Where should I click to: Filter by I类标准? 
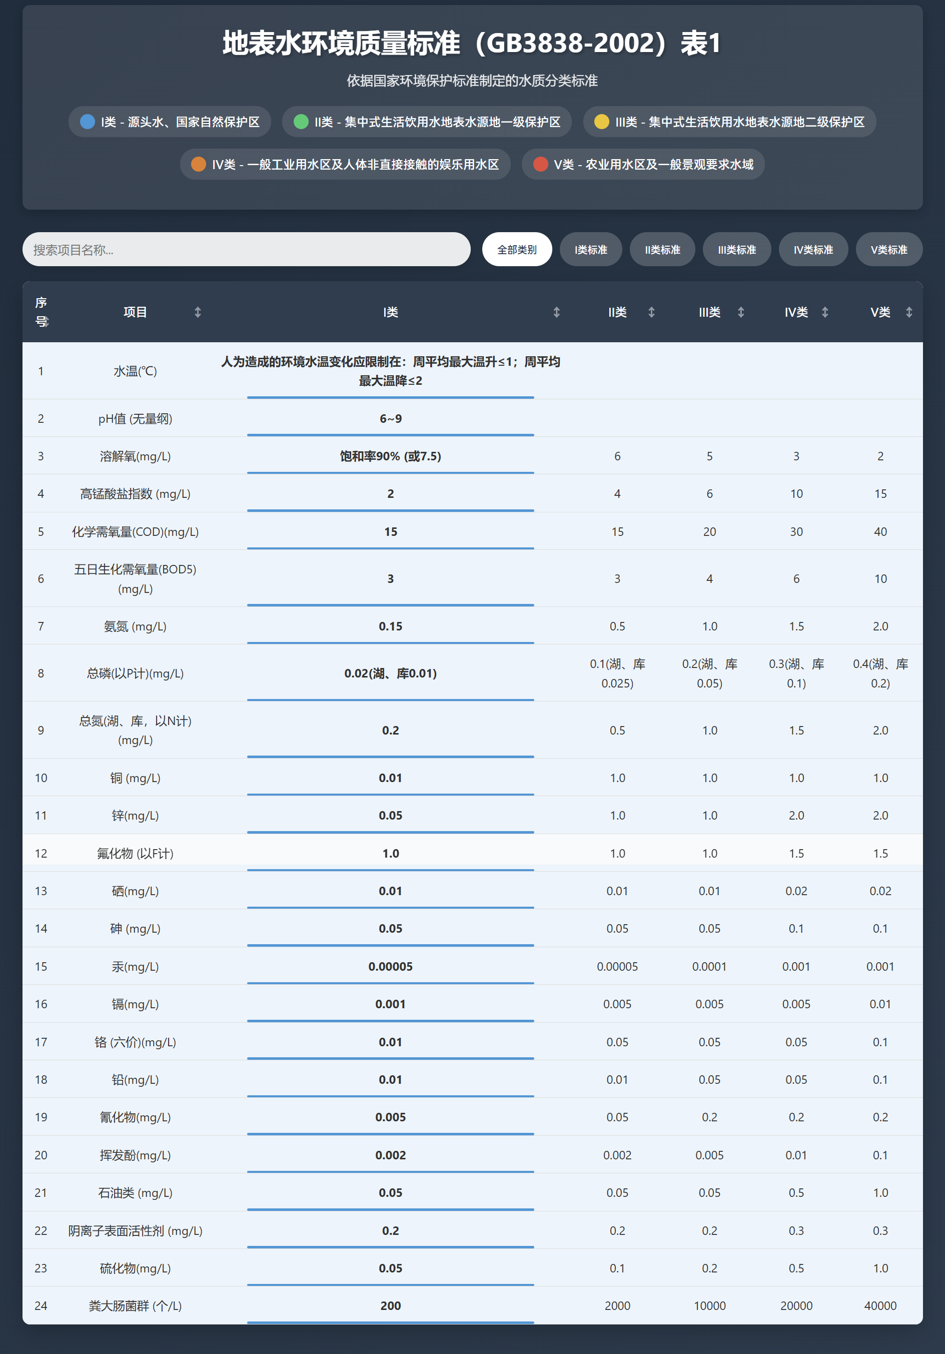click(591, 250)
